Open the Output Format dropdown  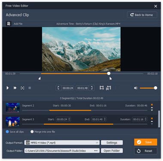point(62,143)
